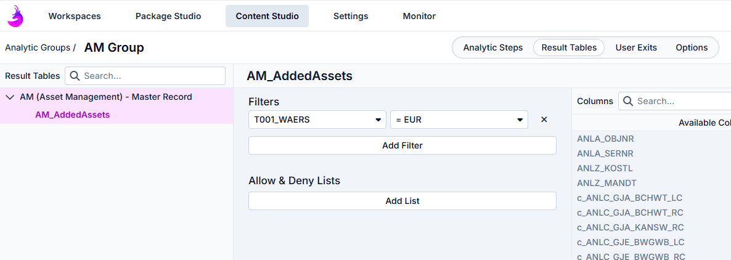Select the Result Tables view toggle
The height and width of the screenshot is (260, 731).
tap(569, 47)
